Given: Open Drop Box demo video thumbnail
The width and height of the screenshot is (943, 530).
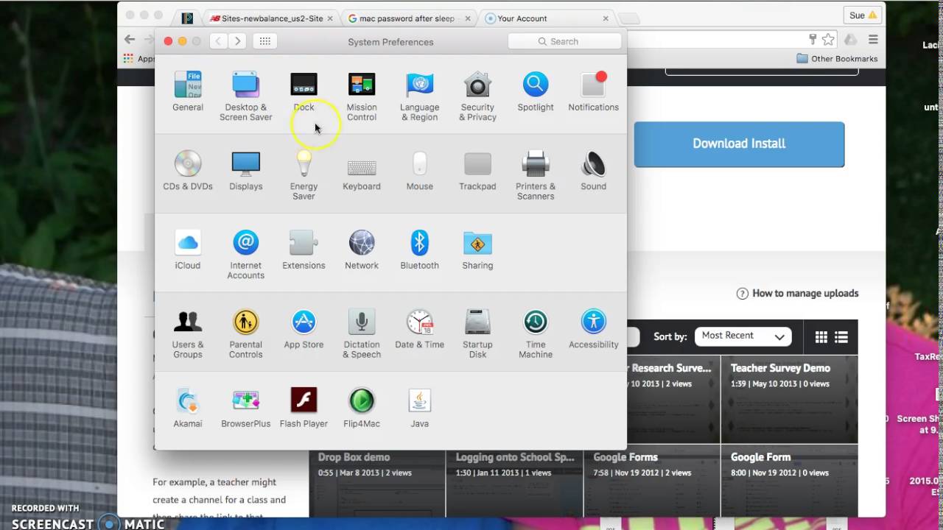Looking at the screenshot, I should coord(376,480).
